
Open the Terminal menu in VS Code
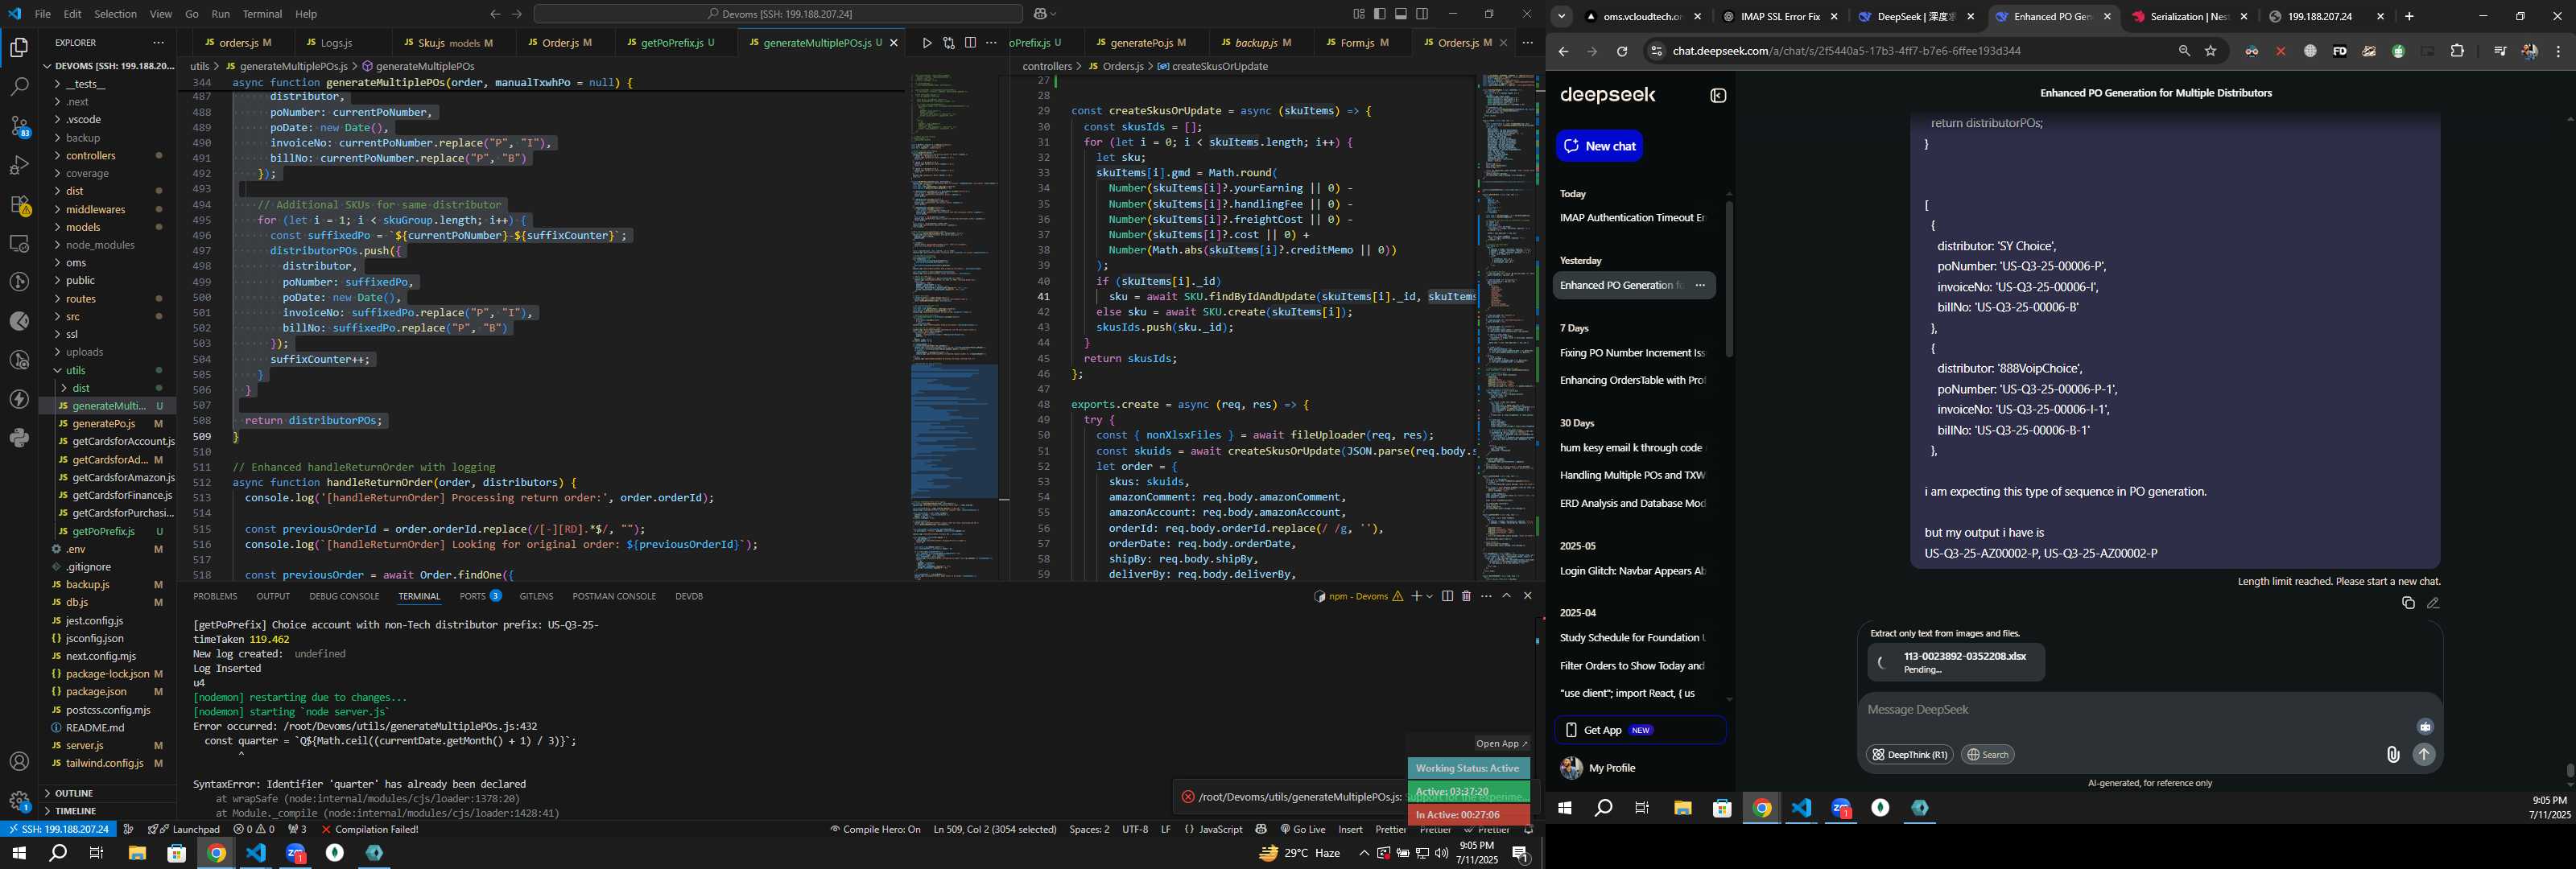262,14
